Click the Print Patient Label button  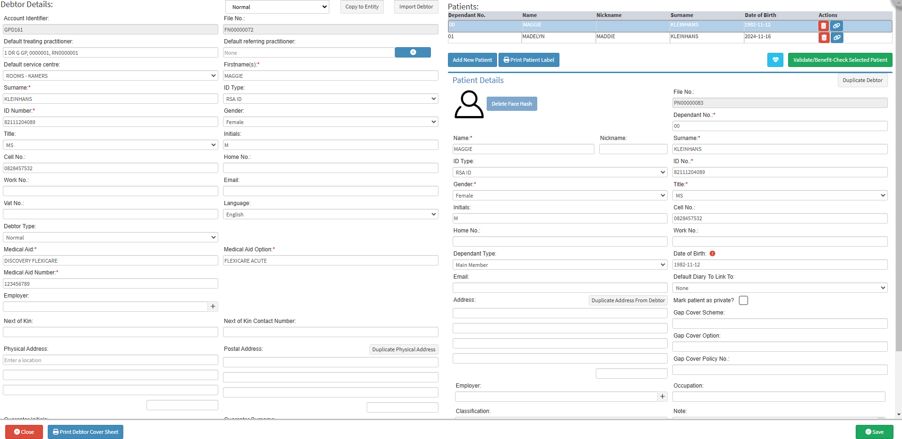pyautogui.click(x=529, y=60)
